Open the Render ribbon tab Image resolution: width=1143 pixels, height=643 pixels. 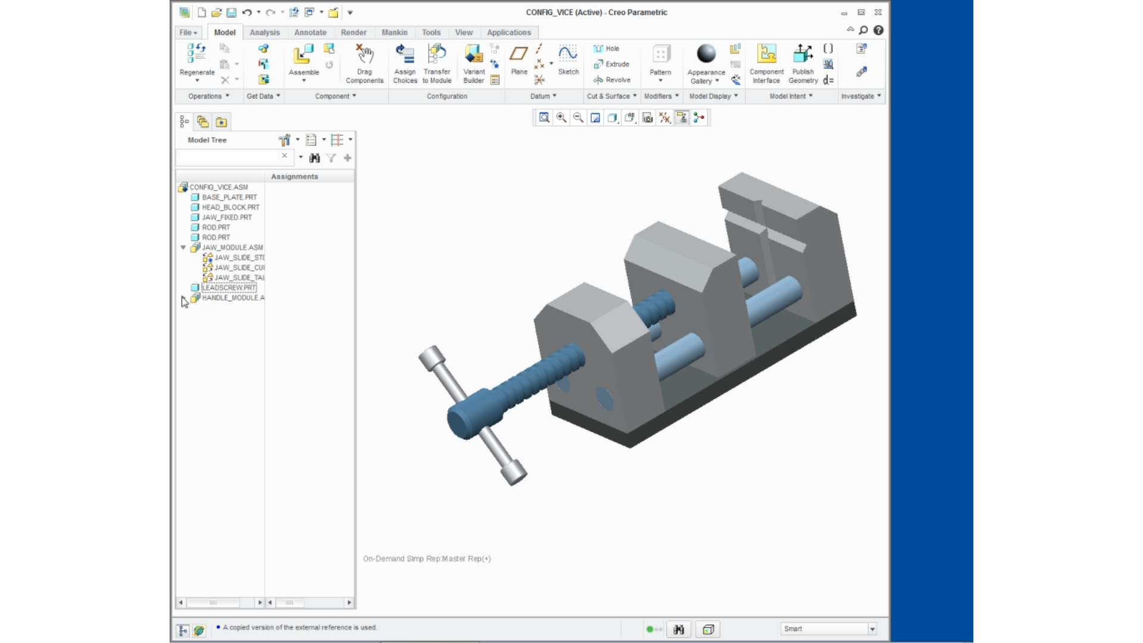click(354, 33)
